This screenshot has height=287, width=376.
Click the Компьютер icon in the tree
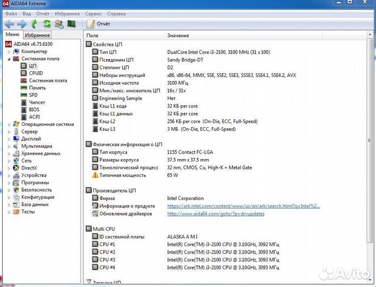16,52
